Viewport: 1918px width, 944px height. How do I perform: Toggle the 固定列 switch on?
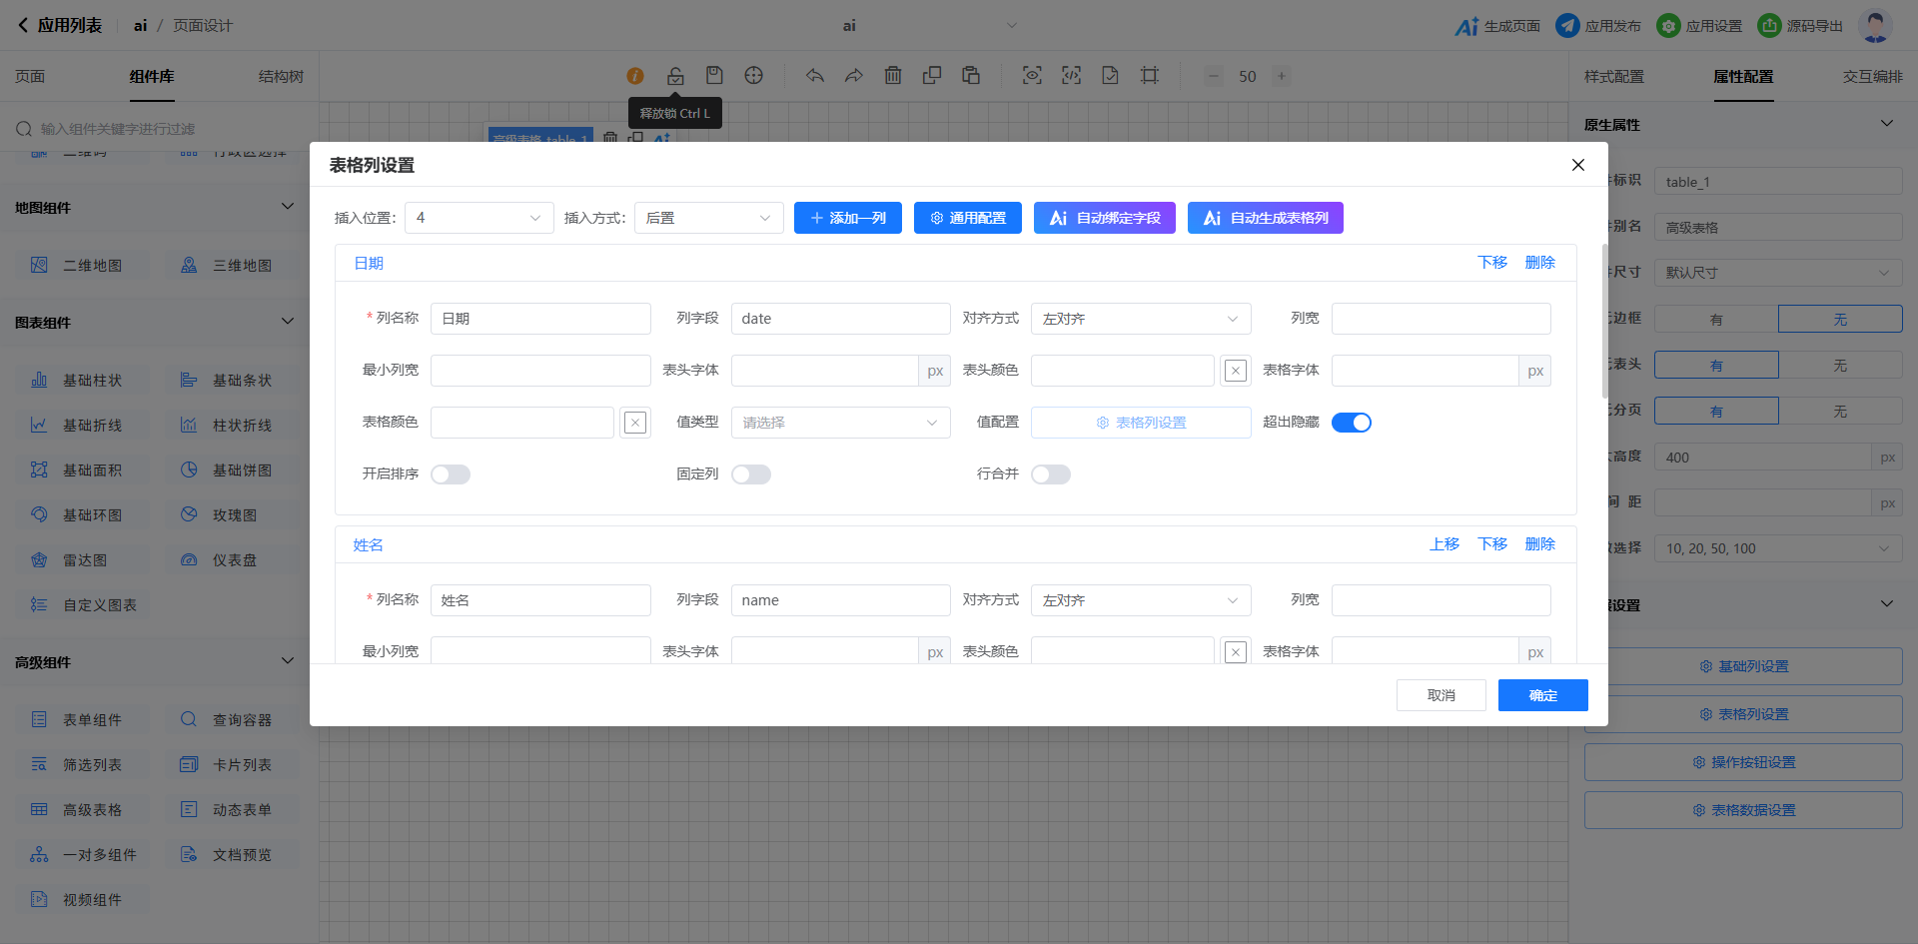pos(751,474)
